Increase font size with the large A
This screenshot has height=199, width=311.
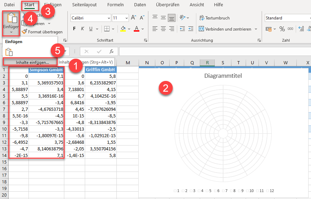click(133, 18)
